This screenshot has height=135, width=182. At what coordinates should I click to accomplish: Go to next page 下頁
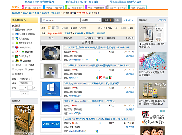pyautogui.click(x=130, y=28)
